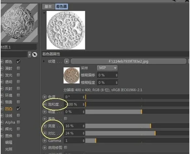Select the 凹凸 channel label

coord(8,109)
